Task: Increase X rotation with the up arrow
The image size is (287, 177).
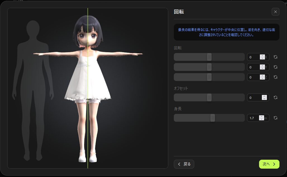Action: pyautogui.click(x=262, y=56)
